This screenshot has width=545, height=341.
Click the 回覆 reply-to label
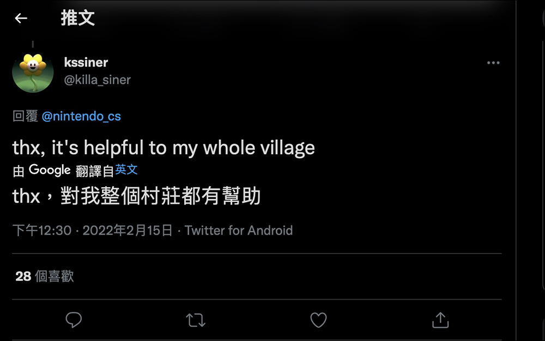[25, 116]
